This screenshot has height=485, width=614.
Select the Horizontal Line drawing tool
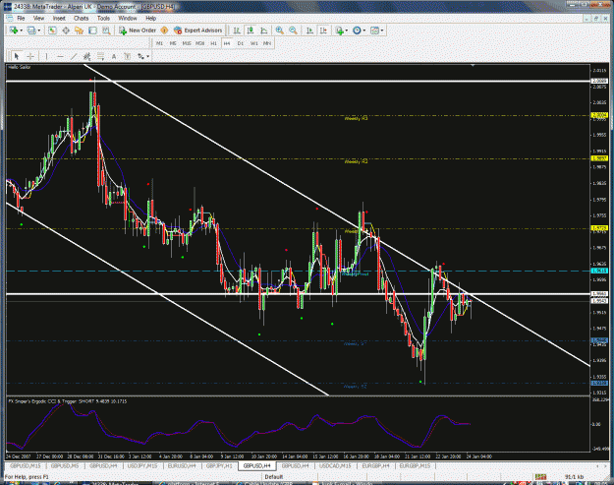tap(60, 56)
